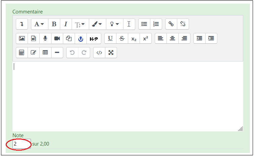Toggle strikethrough formatting
Viewport: 254px width, 156px height.
coord(122,38)
